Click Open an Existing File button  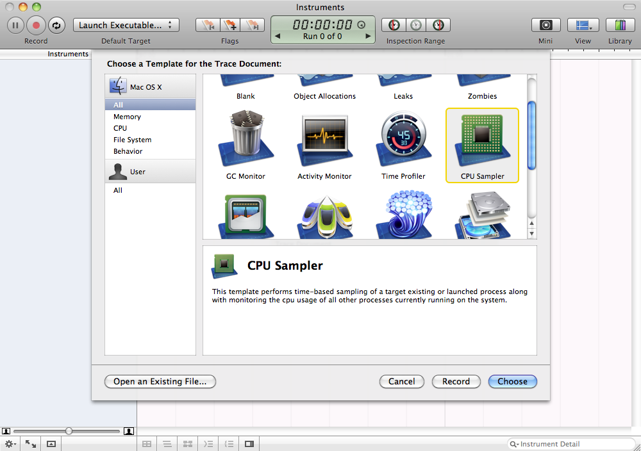pos(160,381)
